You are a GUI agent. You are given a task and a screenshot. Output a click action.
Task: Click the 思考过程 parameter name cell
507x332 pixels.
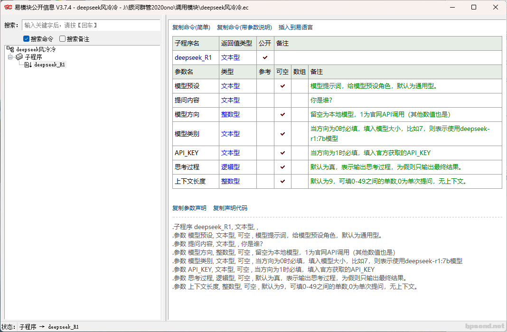click(196, 167)
